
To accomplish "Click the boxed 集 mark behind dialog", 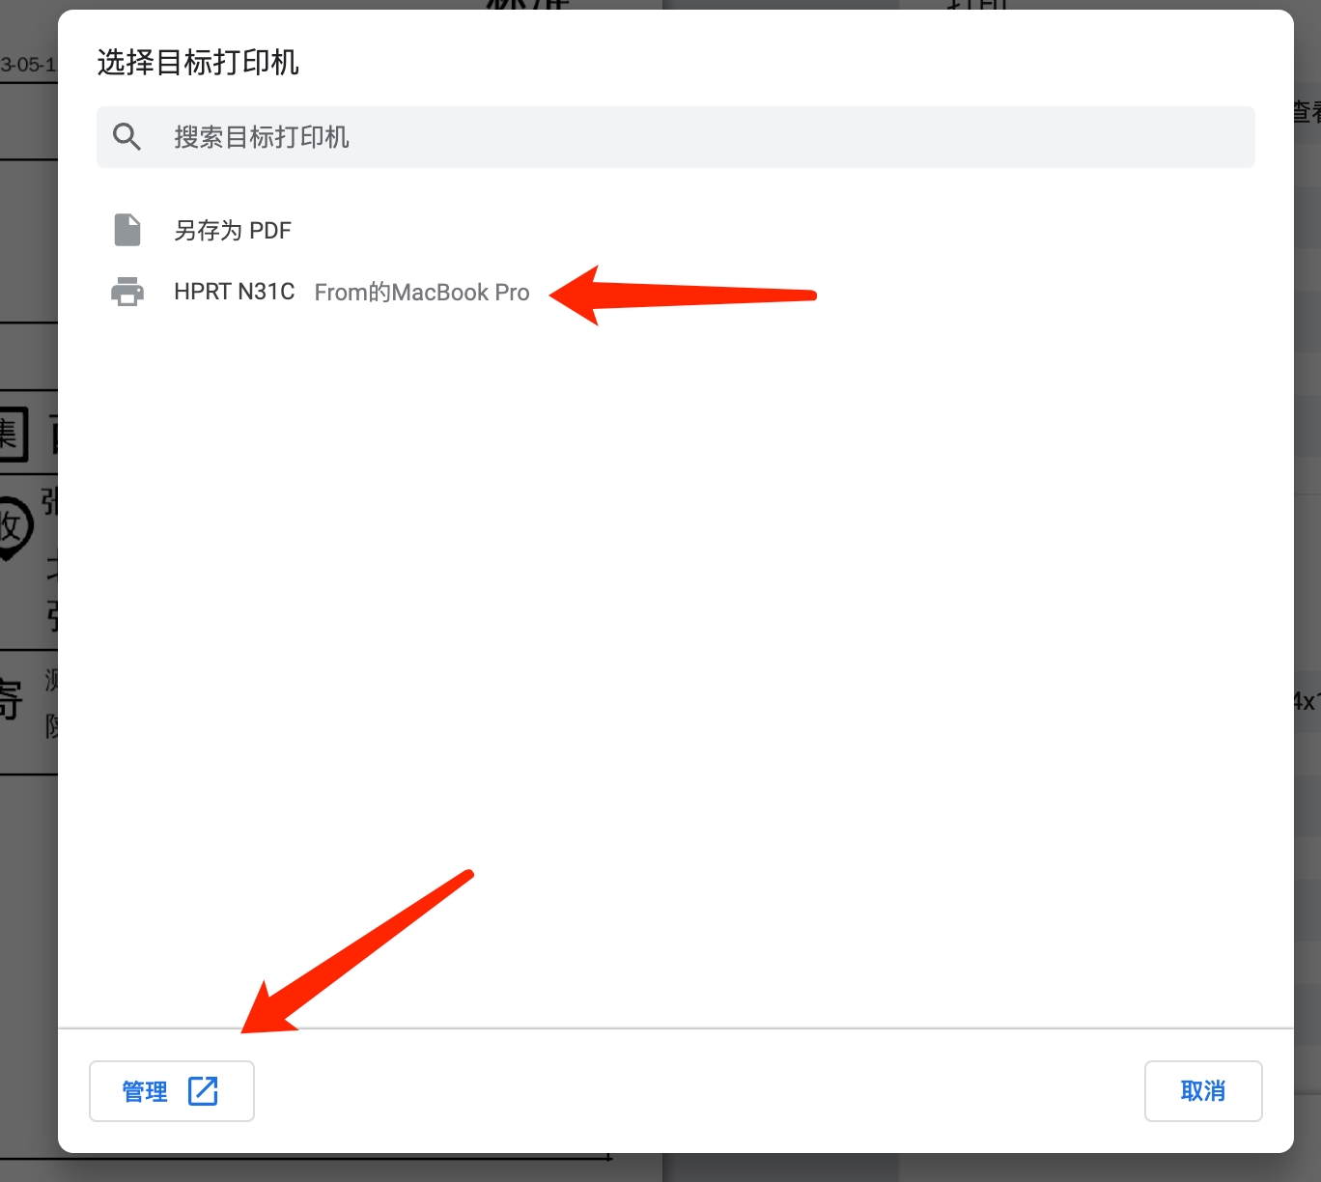I will [x=14, y=434].
